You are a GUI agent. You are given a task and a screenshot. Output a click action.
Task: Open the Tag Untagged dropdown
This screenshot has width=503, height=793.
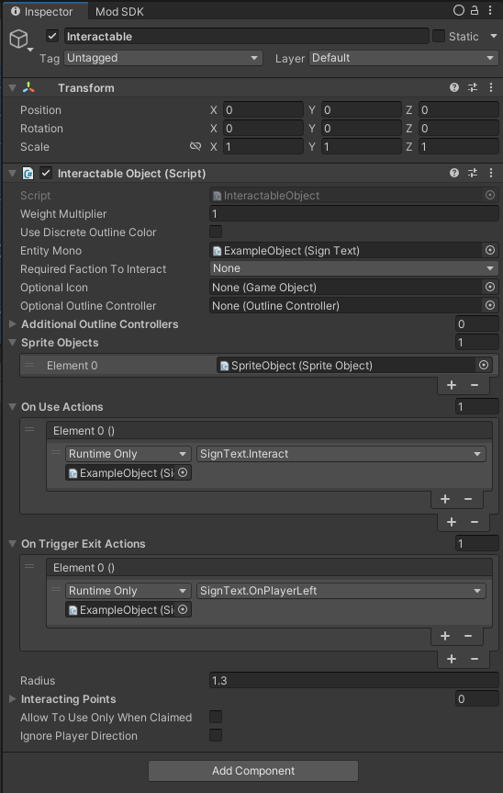[163, 58]
